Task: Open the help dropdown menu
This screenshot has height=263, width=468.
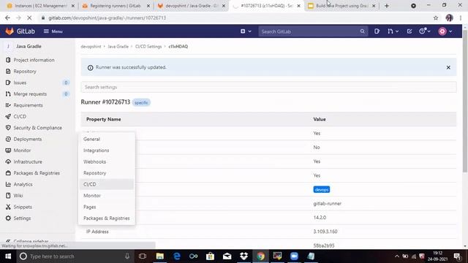Action: (x=424, y=31)
